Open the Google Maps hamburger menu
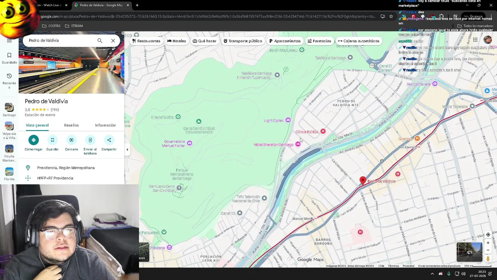 9,40
